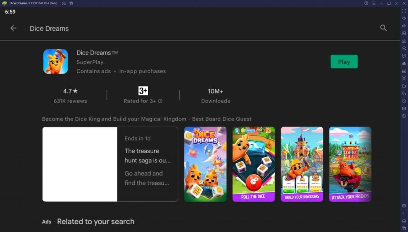Click the In-app purchases label
This screenshot has height=232, width=408.
pos(142,71)
